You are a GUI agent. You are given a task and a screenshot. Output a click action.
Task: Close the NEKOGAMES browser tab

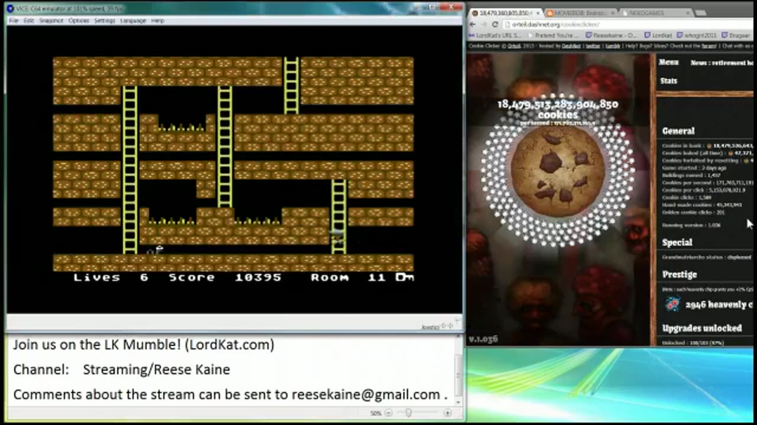coord(688,12)
